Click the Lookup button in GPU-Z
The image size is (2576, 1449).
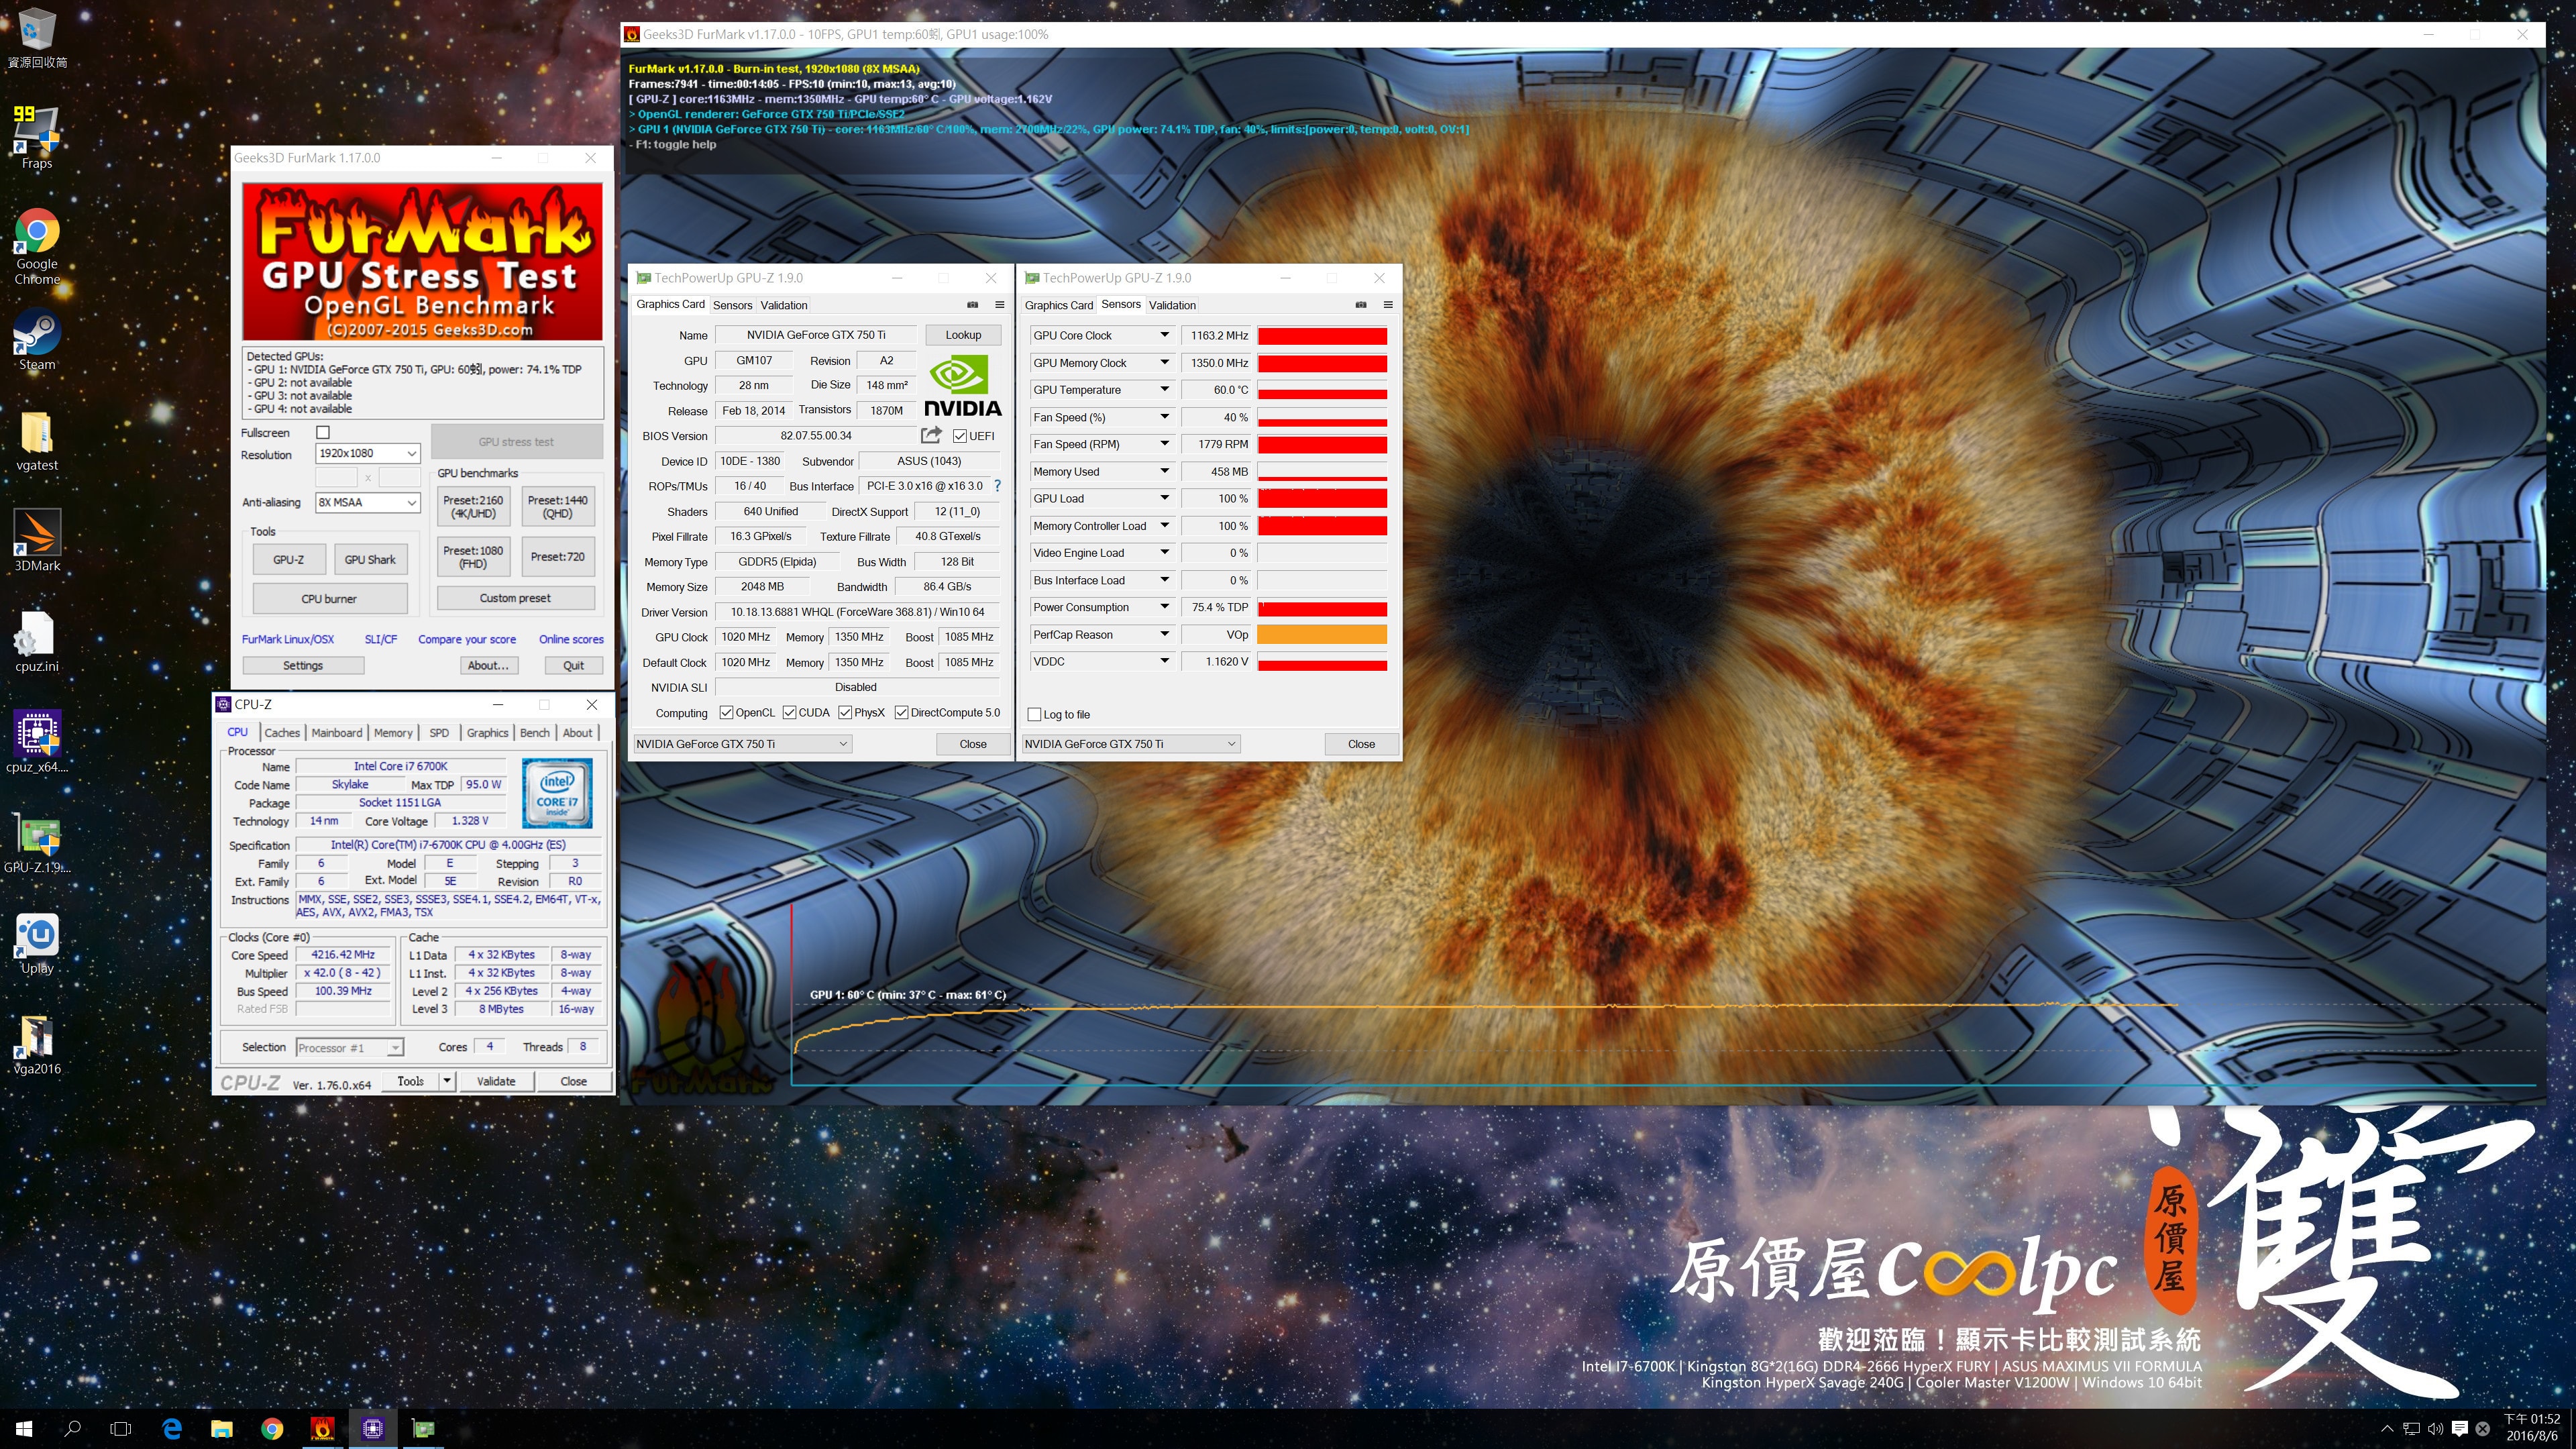(x=963, y=335)
